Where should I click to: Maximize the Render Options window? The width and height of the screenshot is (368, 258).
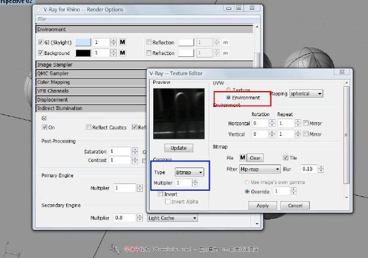point(239,8)
